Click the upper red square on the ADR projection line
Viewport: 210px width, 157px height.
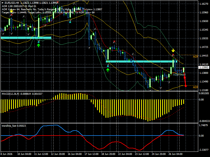coord(185,77)
